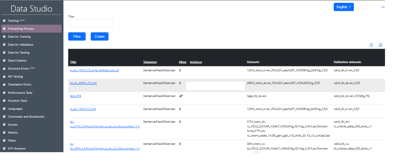The height and width of the screenshot is (165, 401).
Task: Focus the Title filter input field
Action: (90, 23)
